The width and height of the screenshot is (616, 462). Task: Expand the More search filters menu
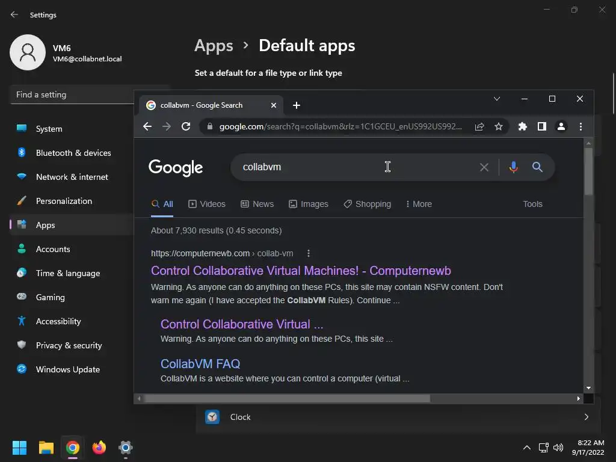419,204
